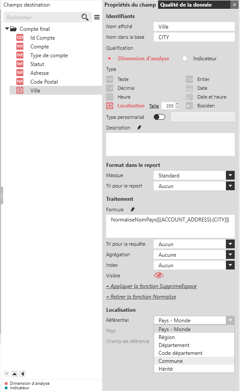Open the hamburger menu icon beside search
Viewport: 240px width, 391px height.
click(x=97, y=17)
